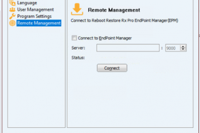Focus the Server address input field

click(x=128, y=48)
